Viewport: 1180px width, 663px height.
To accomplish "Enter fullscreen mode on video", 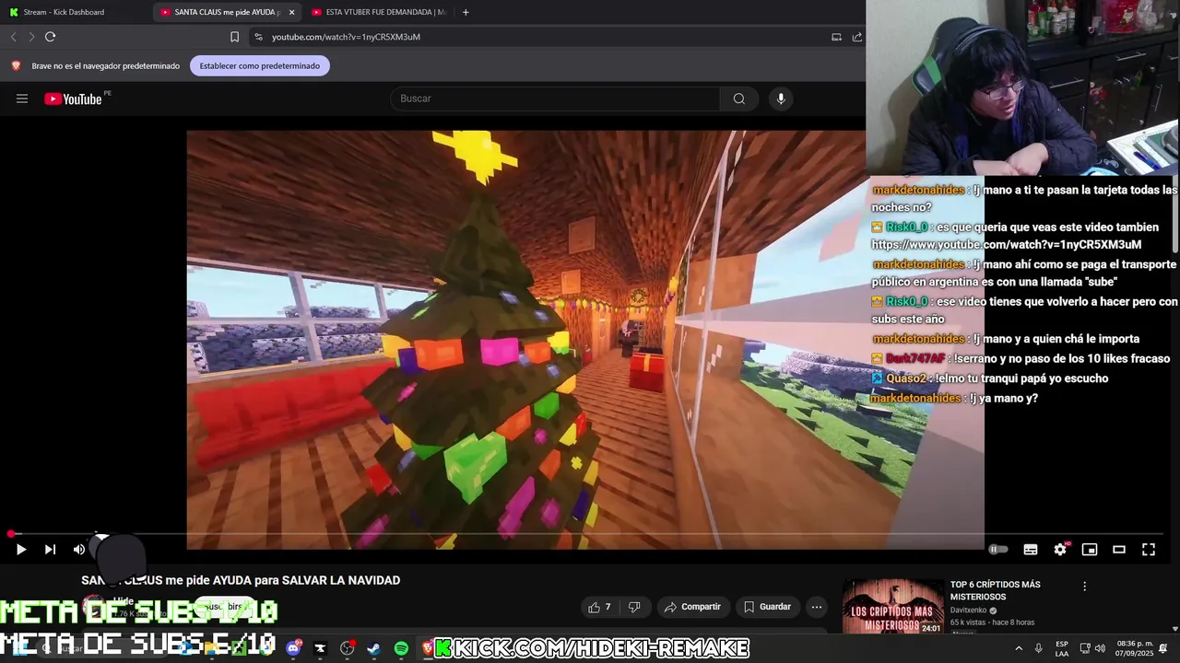I will (x=1149, y=550).
